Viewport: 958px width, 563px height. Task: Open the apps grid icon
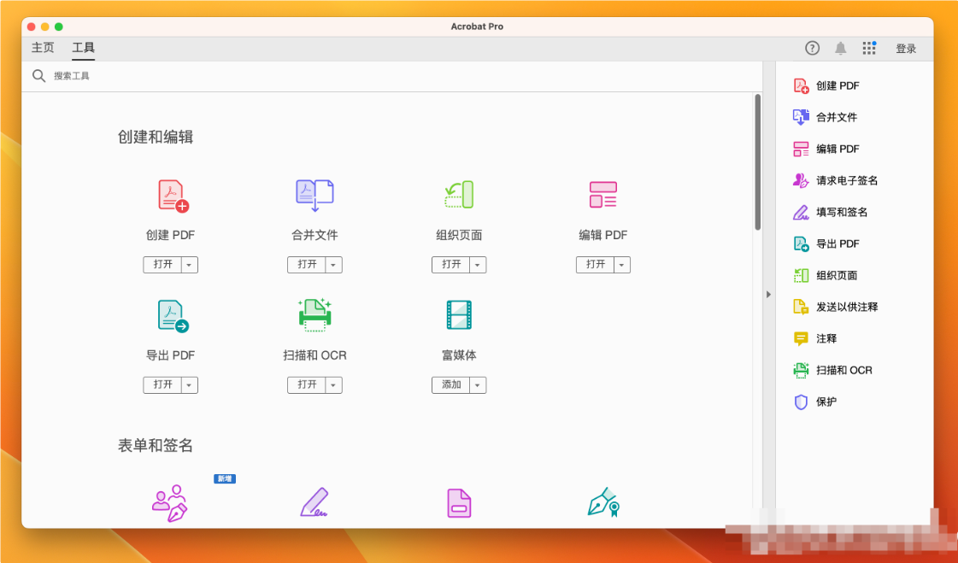[x=869, y=48]
